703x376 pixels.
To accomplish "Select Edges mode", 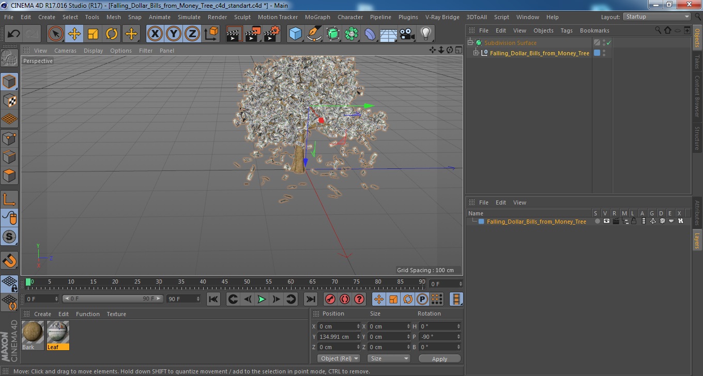I will coord(9,156).
